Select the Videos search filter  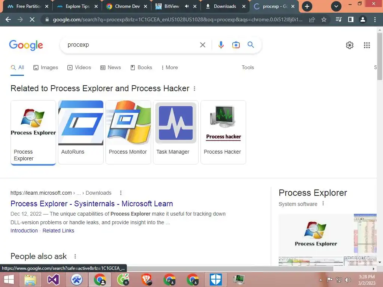(79, 67)
